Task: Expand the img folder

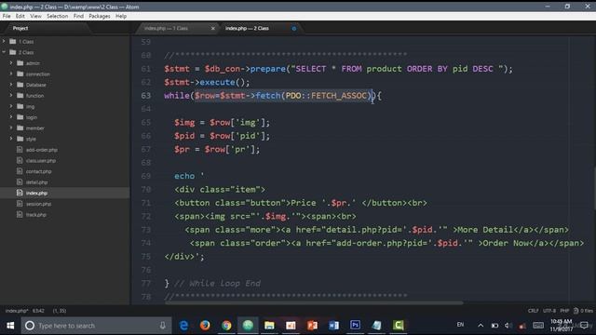Action: tap(11, 106)
